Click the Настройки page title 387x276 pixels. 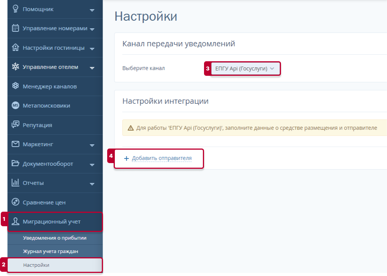(146, 16)
